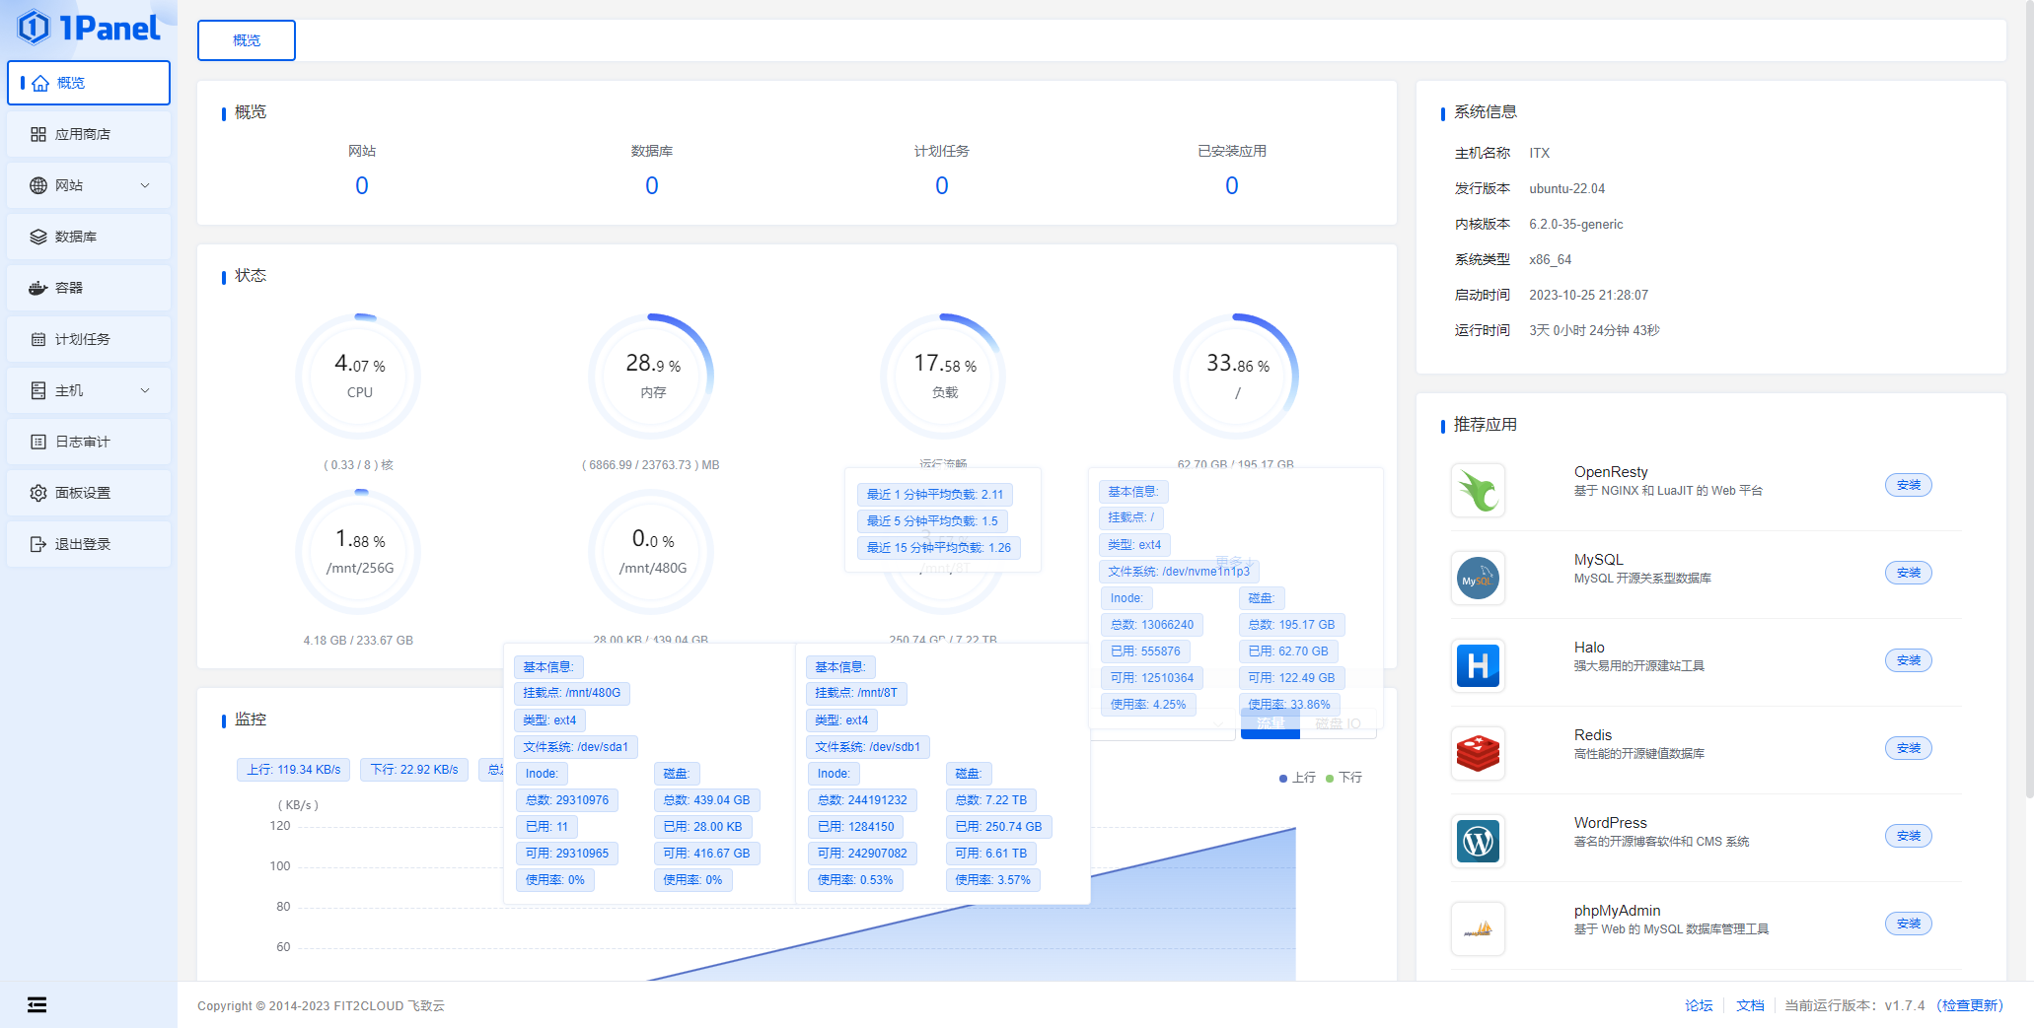2034x1028 pixels.
Task: Collapse the sidebar using the bottom-left menu icon
Action: click(36, 1004)
